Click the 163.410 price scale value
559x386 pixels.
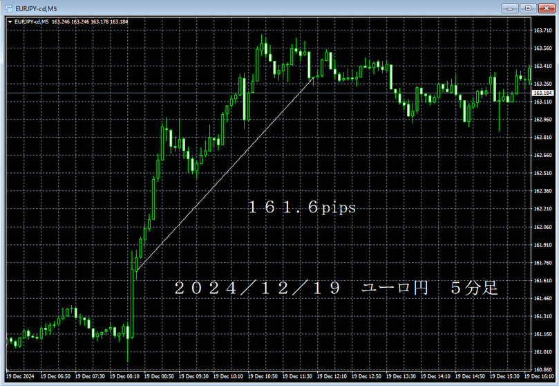click(542, 66)
